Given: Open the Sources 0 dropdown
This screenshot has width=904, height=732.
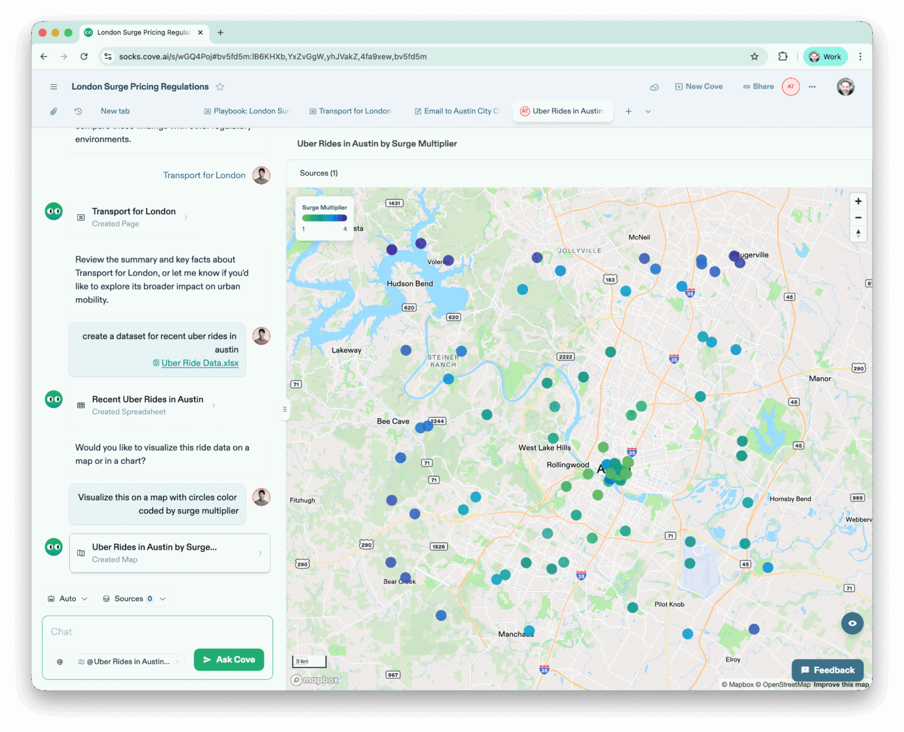Looking at the screenshot, I should pyautogui.click(x=134, y=599).
